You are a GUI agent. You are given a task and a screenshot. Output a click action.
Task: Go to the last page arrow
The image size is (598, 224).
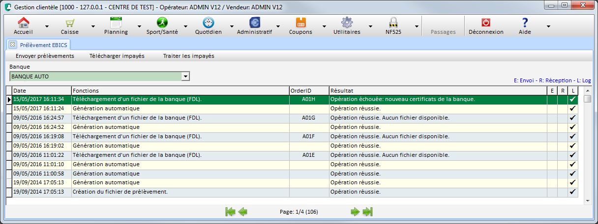[368, 212]
